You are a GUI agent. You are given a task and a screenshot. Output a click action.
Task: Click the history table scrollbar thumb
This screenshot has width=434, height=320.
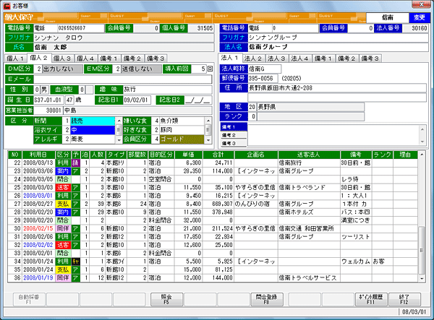click(422, 250)
